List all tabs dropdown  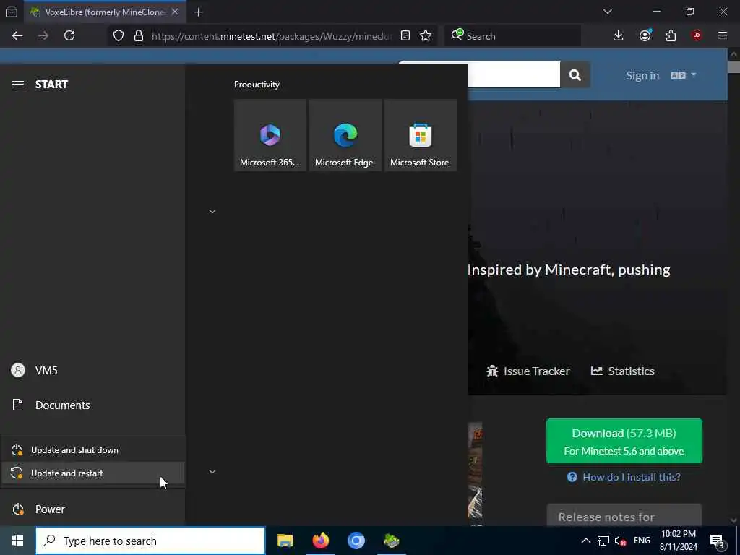pos(608,12)
